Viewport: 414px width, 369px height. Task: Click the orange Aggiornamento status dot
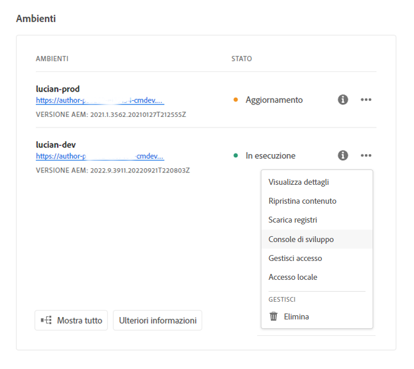tap(236, 100)
